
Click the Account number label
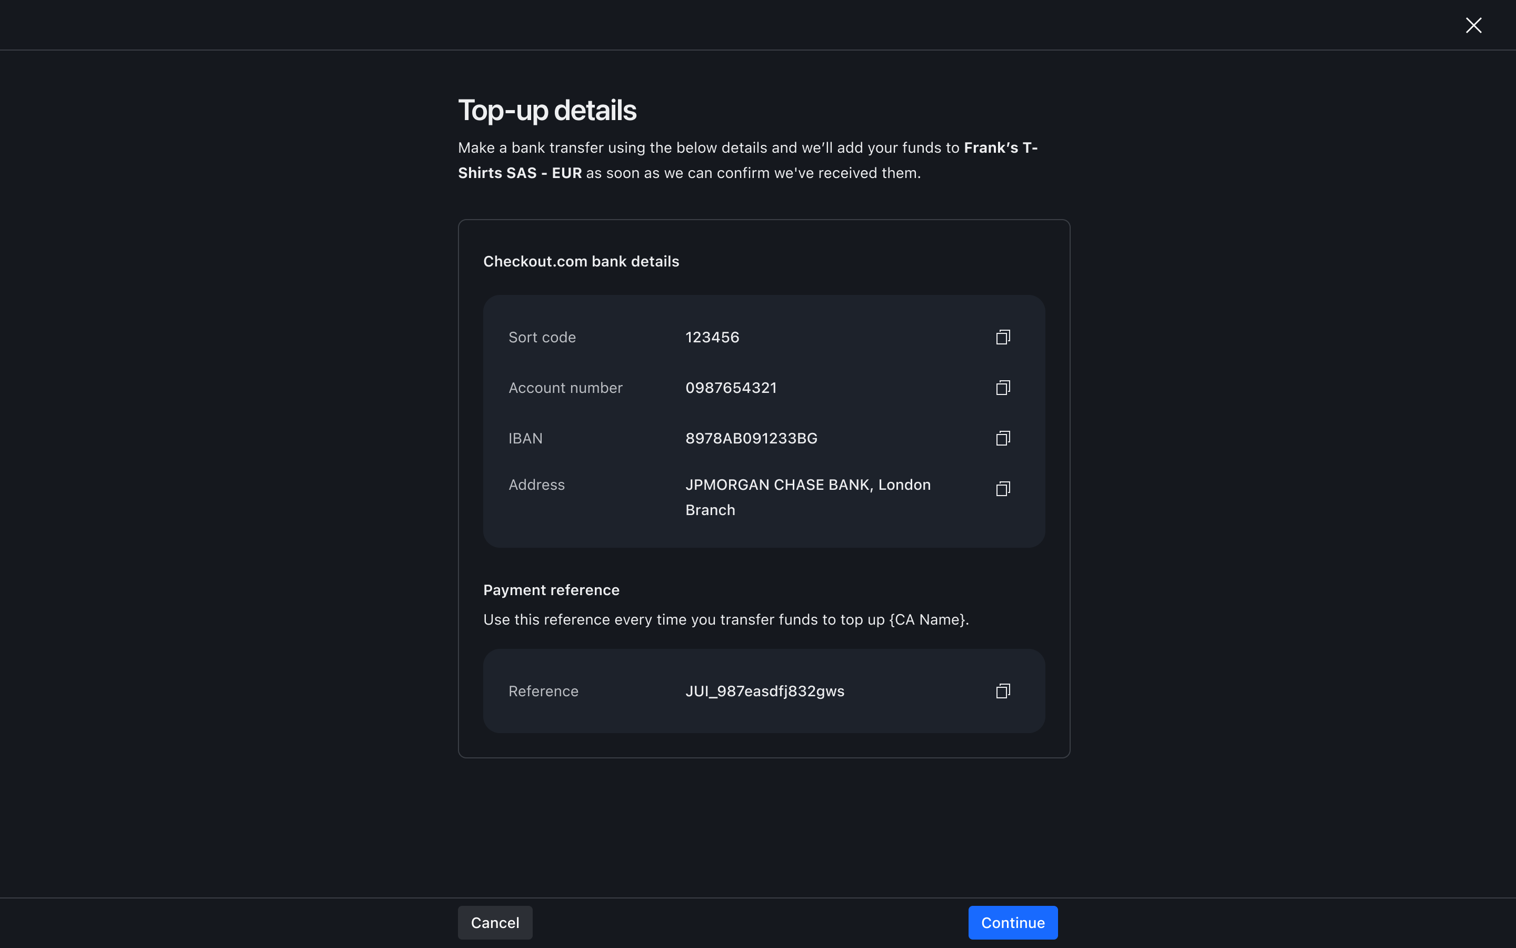566,388
